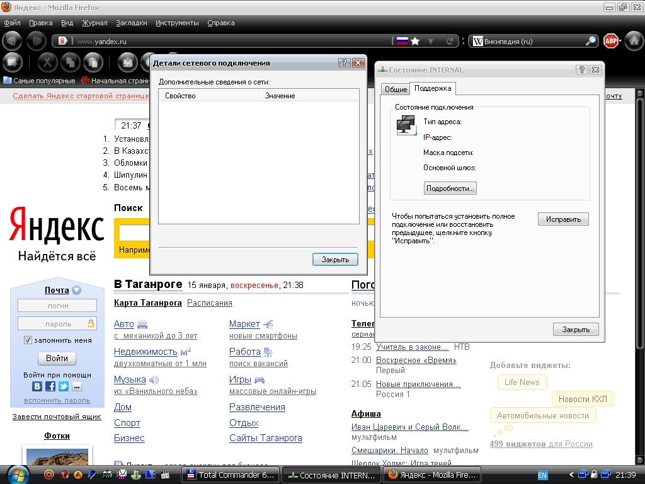Open the Adblock Plus dropdown arrow
This screenshot has height=484, width=645.
tap(620, 41)
